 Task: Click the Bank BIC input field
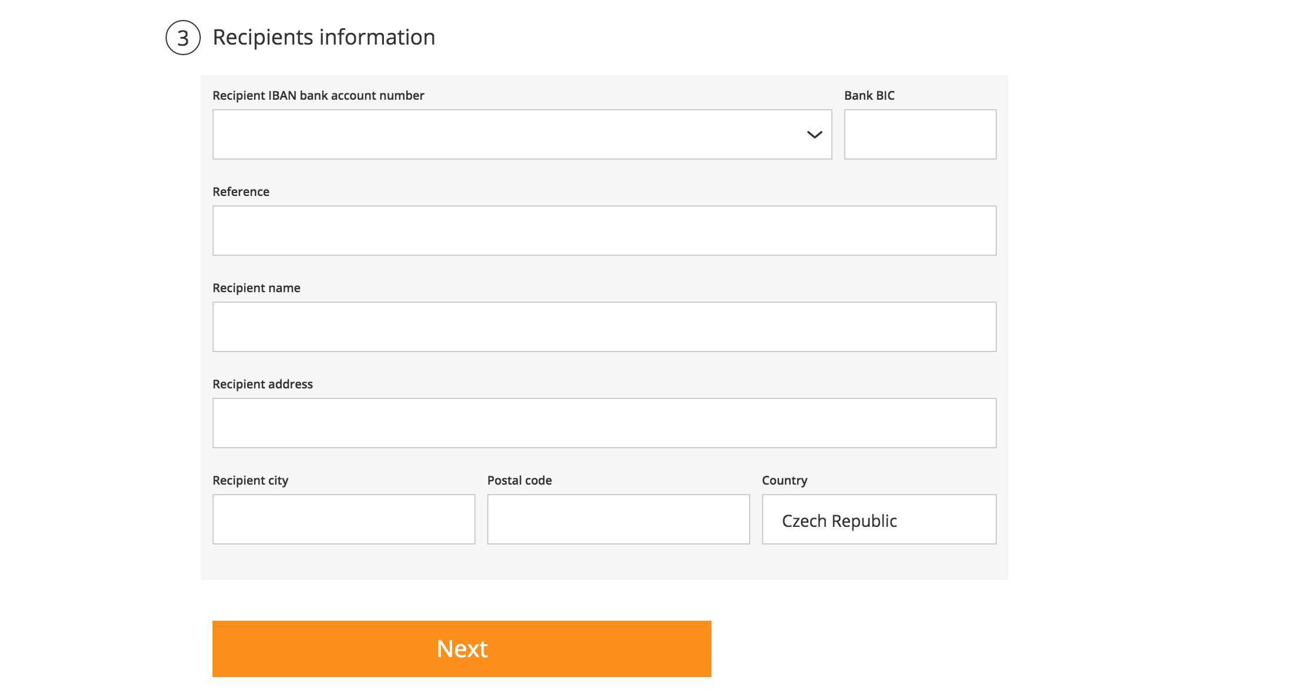click(920, 134)
